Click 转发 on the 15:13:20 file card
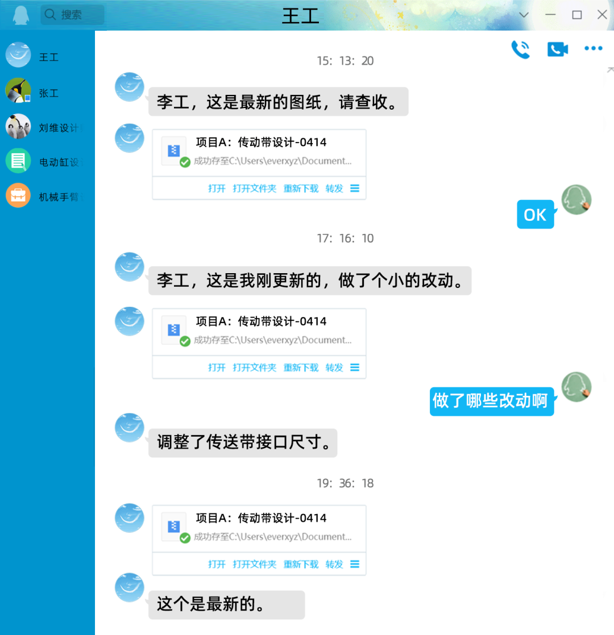This screenshot has height=635, width=614. (x=334, y=189)
